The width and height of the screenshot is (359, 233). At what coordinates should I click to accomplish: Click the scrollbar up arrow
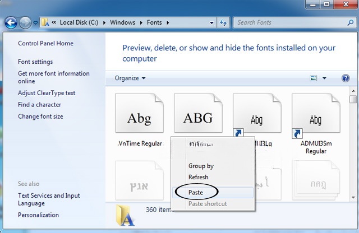tap(353, 91)
